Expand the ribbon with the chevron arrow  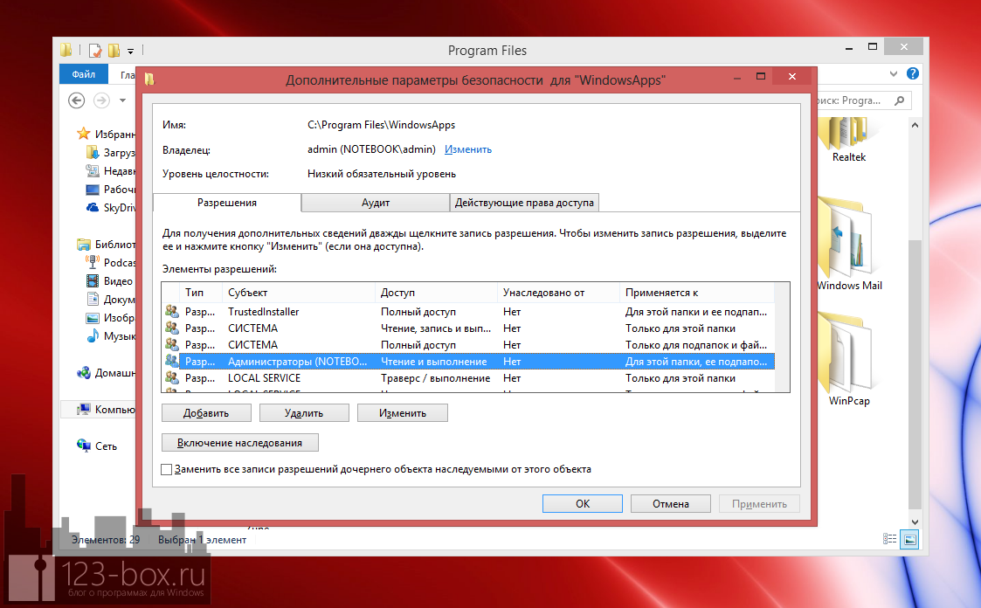point(892,74)
